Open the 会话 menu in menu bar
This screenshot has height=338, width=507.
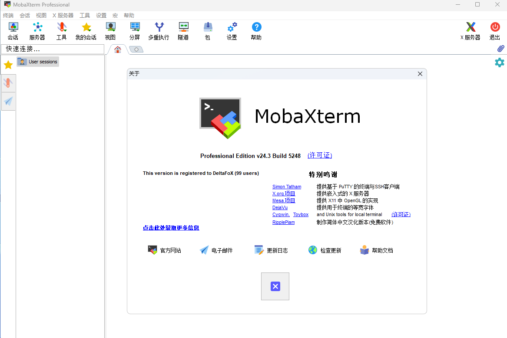pyautogui.click(x=25, y=16)
